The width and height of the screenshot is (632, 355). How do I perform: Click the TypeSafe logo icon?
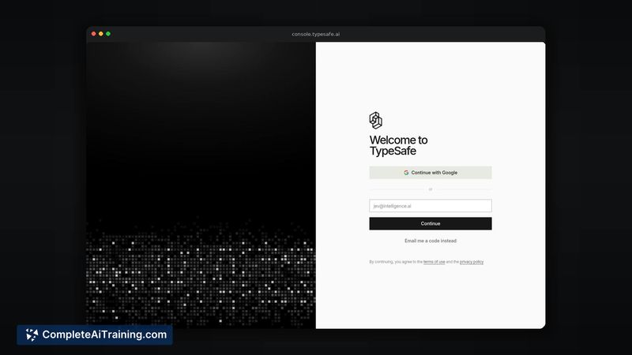(x=376, y=121)
